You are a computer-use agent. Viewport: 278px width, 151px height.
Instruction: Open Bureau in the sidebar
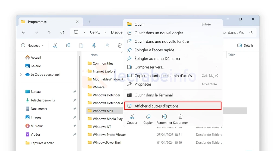(33, 92)
